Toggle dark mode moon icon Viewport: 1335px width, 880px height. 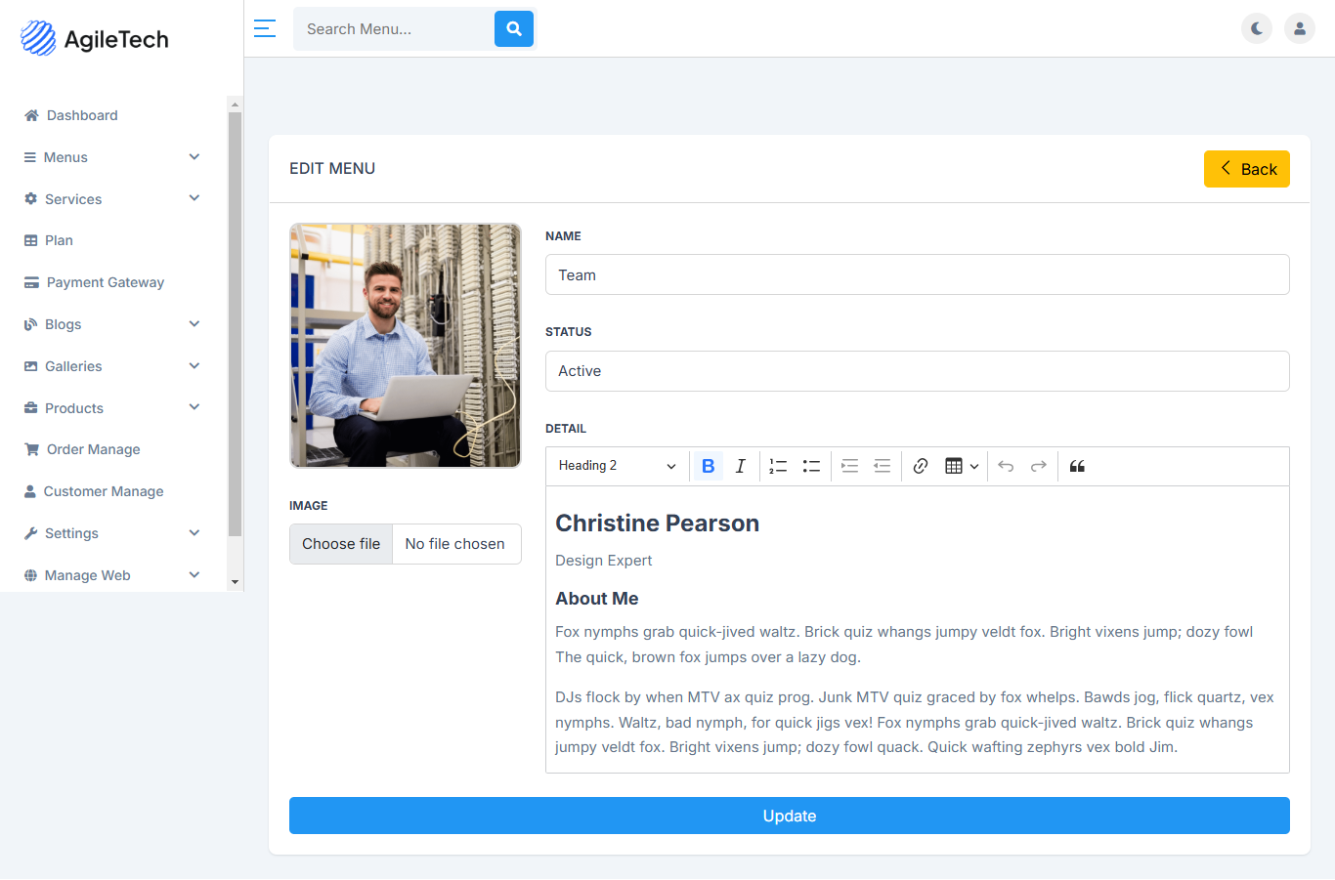(1257, 28)
